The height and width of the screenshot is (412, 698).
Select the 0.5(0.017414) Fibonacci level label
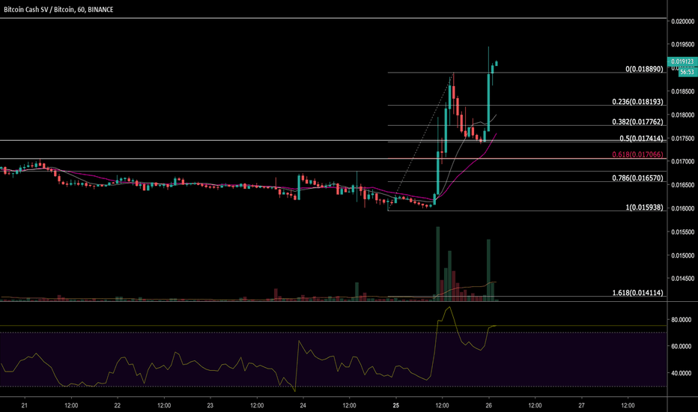pyautogui.click(x=641, y=139)
